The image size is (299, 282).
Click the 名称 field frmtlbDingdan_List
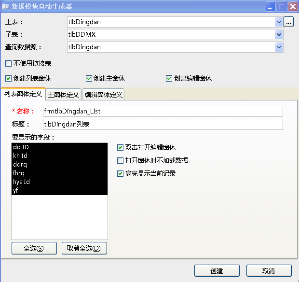point(163,112)
